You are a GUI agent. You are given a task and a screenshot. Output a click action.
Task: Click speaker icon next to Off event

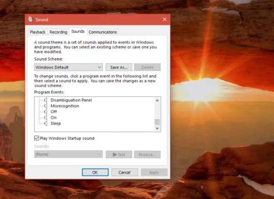46,112
